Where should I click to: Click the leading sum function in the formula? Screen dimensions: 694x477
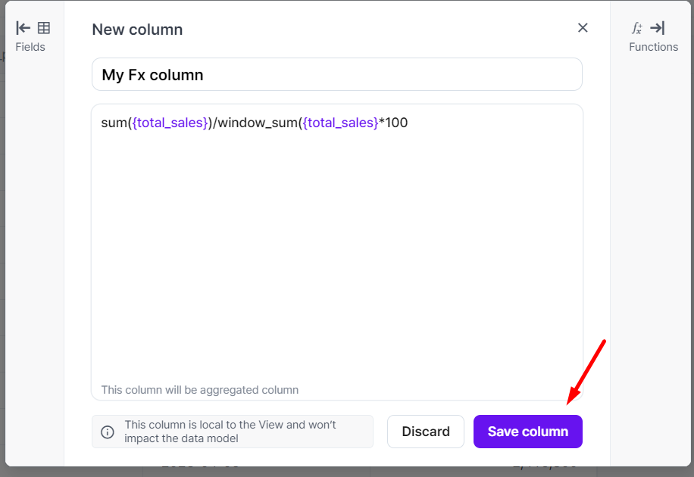pyautogui.click(x=114, y=123)
